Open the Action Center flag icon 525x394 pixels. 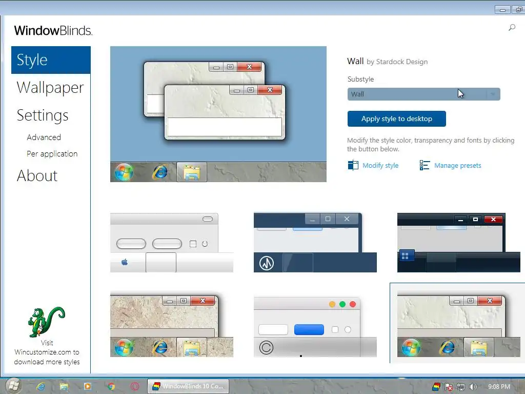click(448, 387)
